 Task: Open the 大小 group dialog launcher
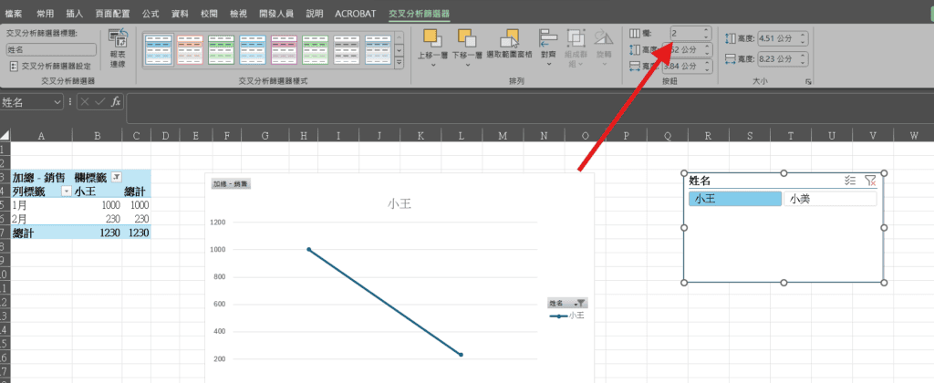coord(808,82)
